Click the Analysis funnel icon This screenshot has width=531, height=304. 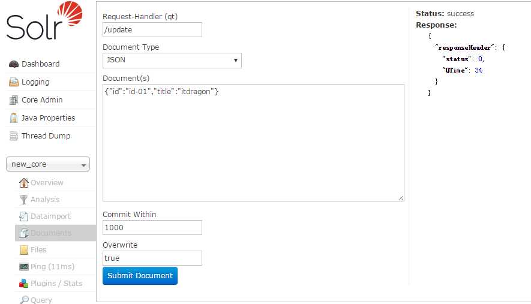click(23, 200)
